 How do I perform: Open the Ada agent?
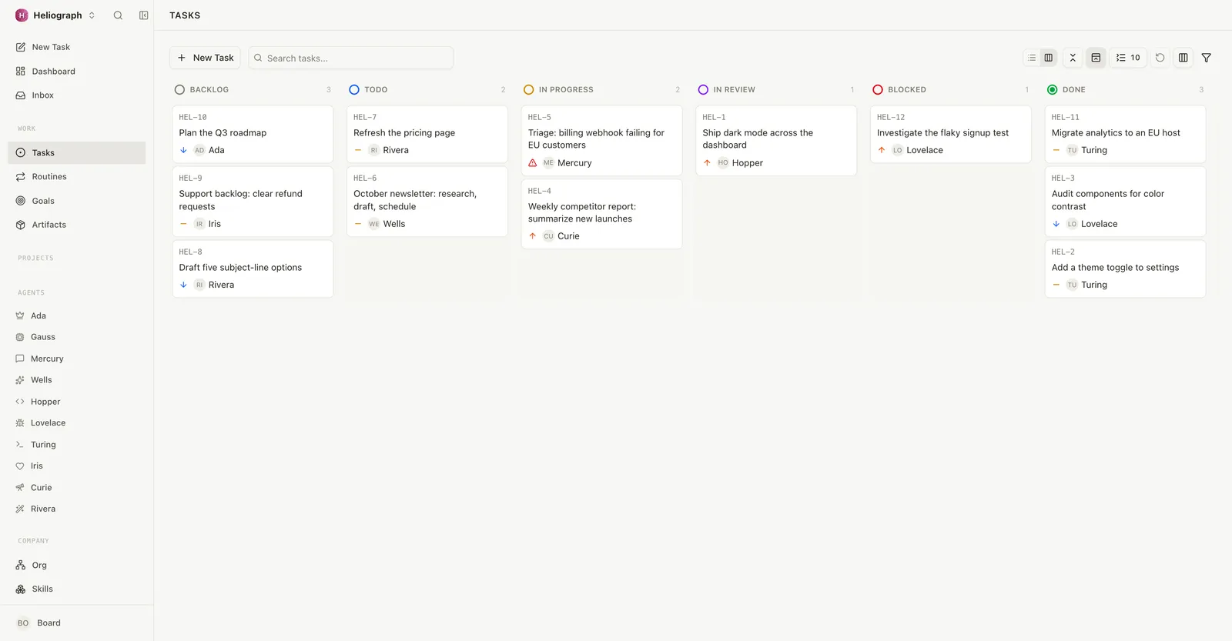pyautogui.click(x=77, y=315)
